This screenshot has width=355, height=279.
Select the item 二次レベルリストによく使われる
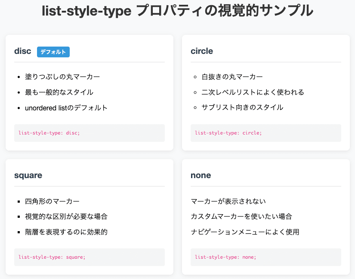253,92
